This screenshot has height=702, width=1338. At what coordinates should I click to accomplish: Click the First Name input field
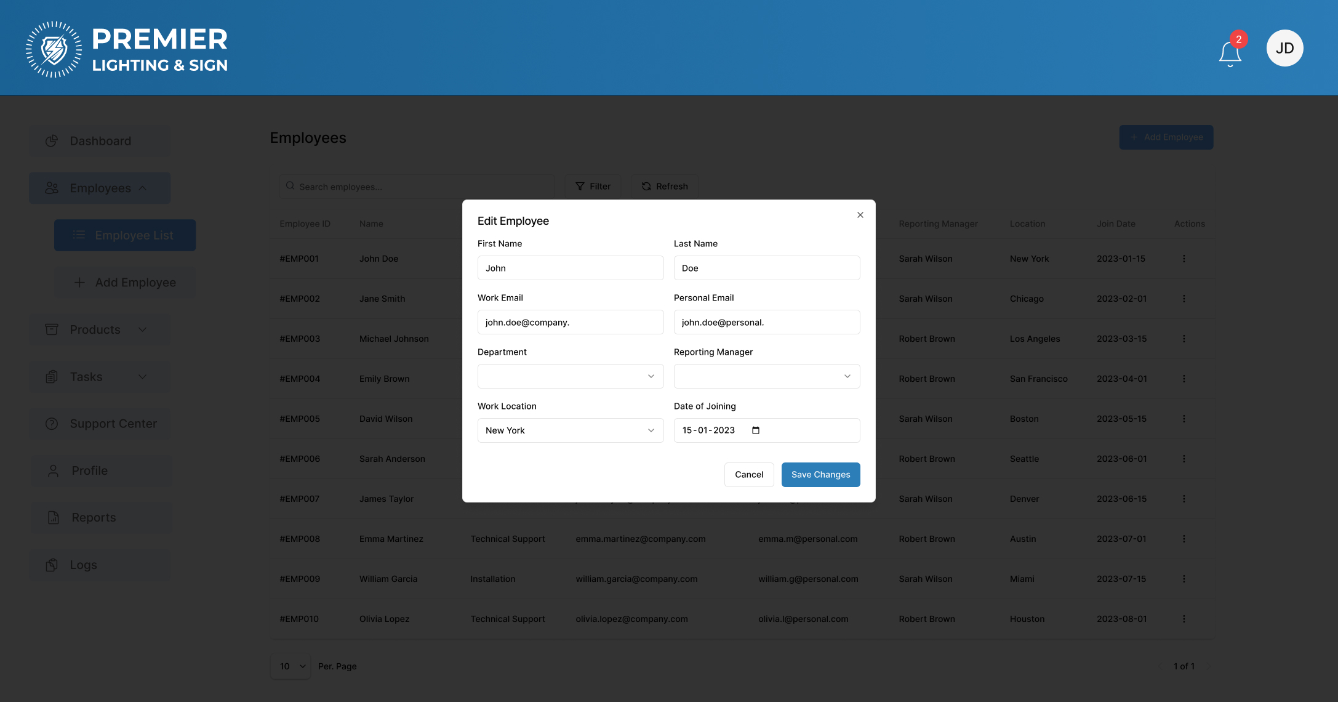[x=570, y=268]
